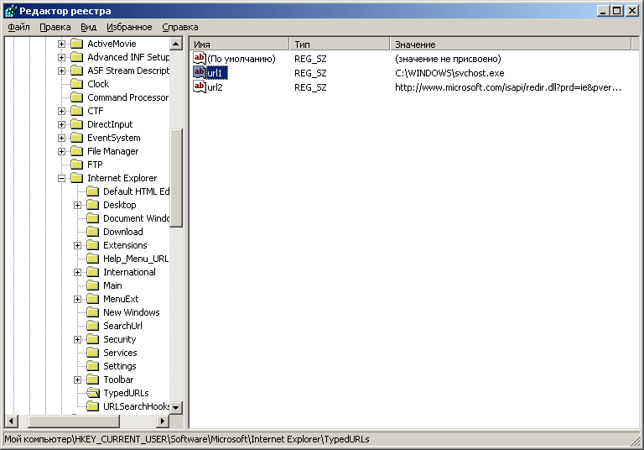Click the Internet Explorer folder icon
Screen dimensions: 644x450
tap(77, 178)
